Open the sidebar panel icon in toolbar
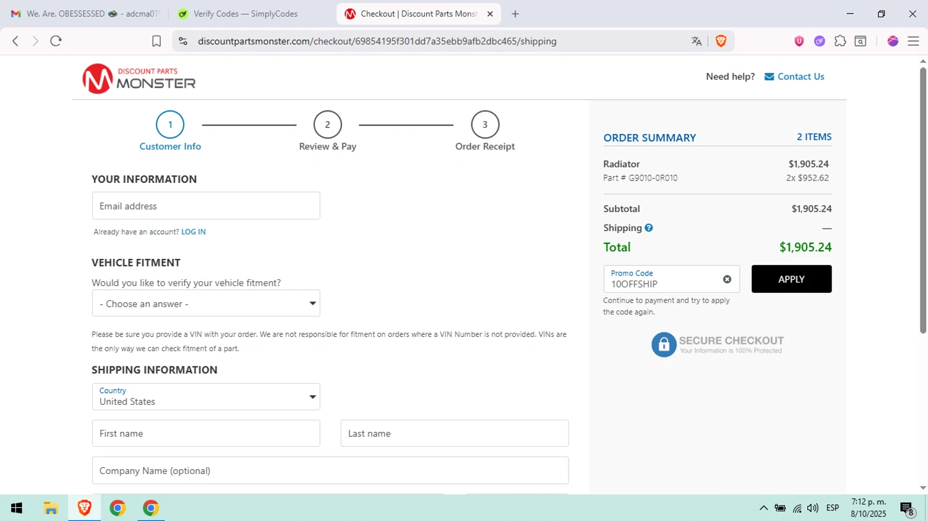 click(x=860, y=41)
